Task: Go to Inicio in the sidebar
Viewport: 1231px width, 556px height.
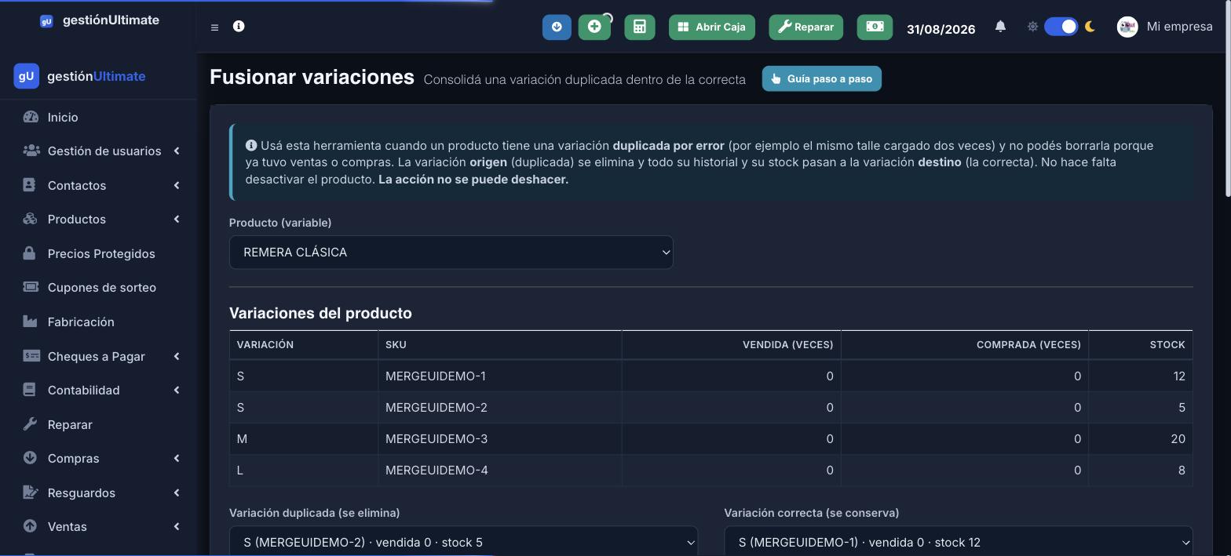Action: [63, 117]
